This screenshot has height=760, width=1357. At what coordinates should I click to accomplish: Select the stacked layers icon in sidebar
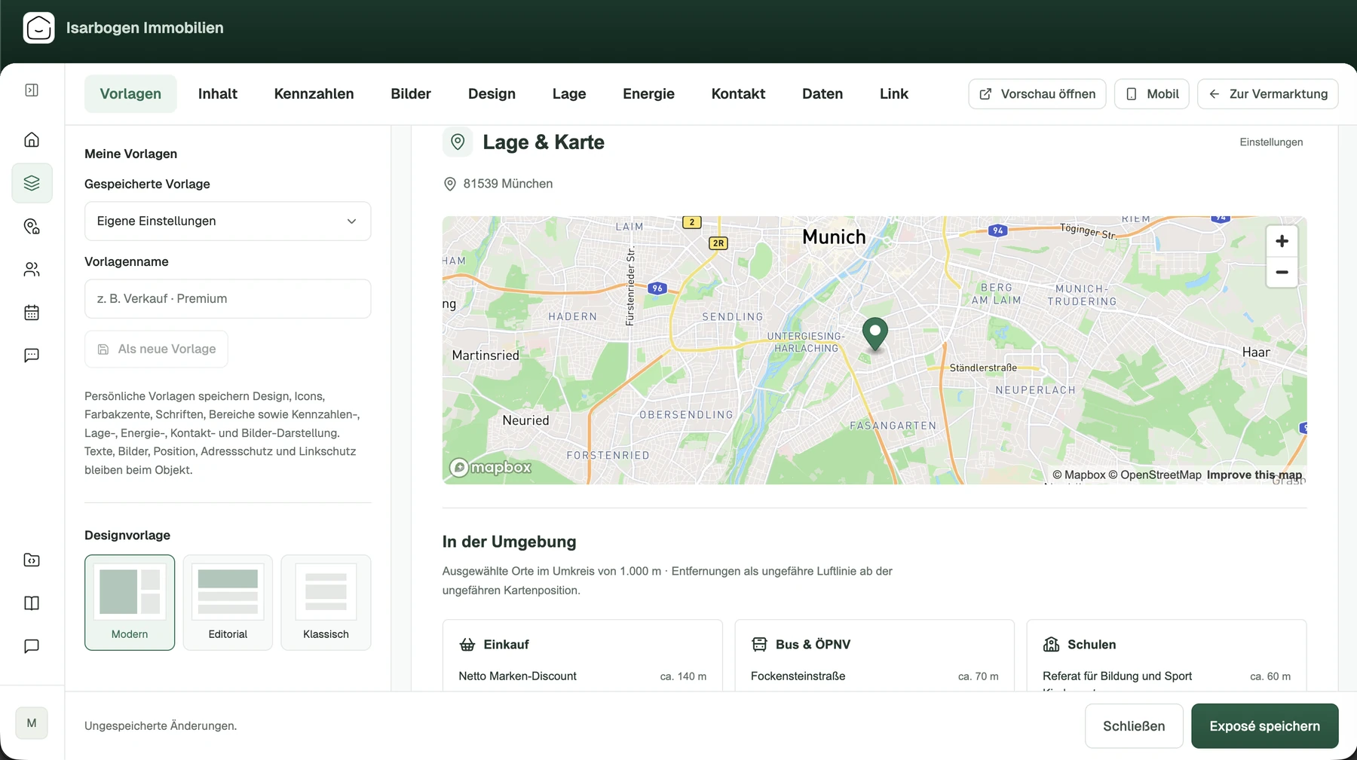(x=32, y=183)
